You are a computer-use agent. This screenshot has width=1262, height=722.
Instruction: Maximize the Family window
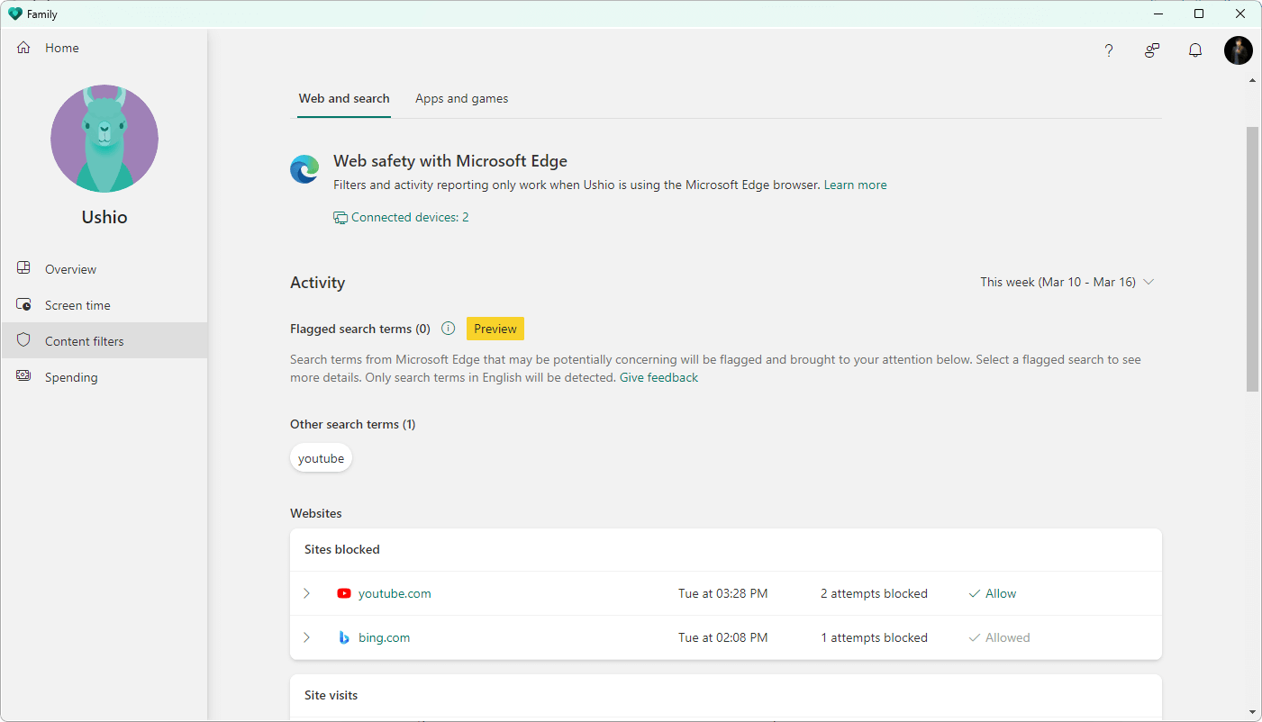point(1199,14)
